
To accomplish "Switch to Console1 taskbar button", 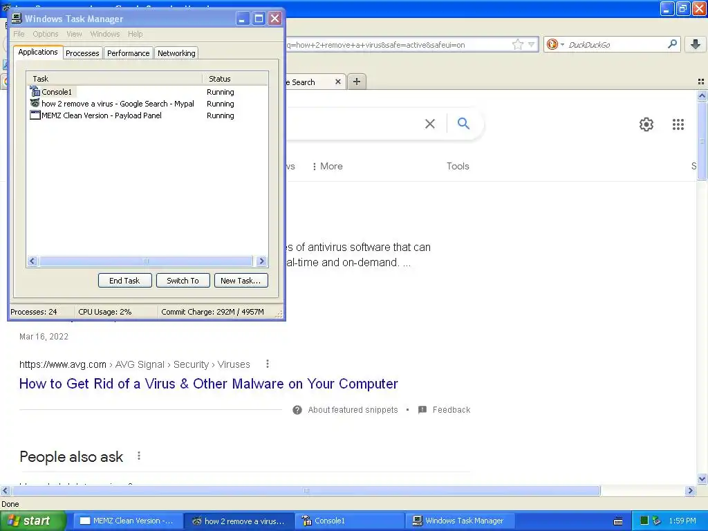I will tap(351, 521).
